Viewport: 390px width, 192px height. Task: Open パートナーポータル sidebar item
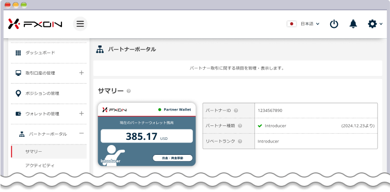[48, 134]
